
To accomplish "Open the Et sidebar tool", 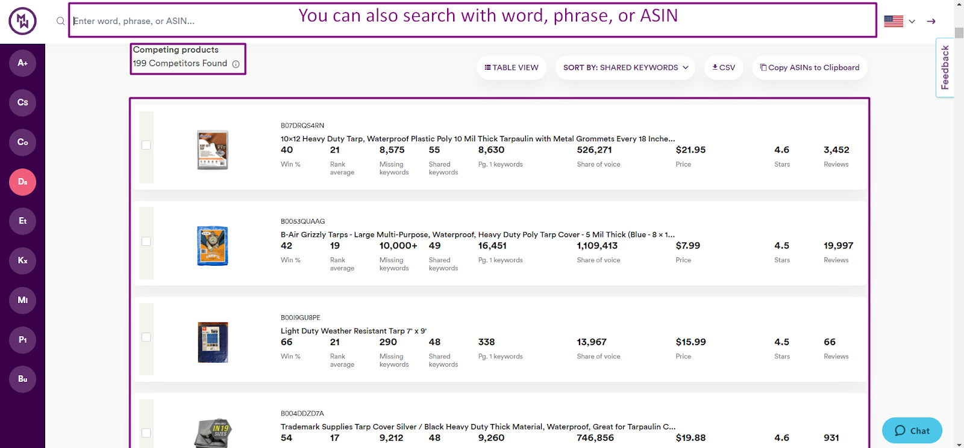I will pos(22,221).
